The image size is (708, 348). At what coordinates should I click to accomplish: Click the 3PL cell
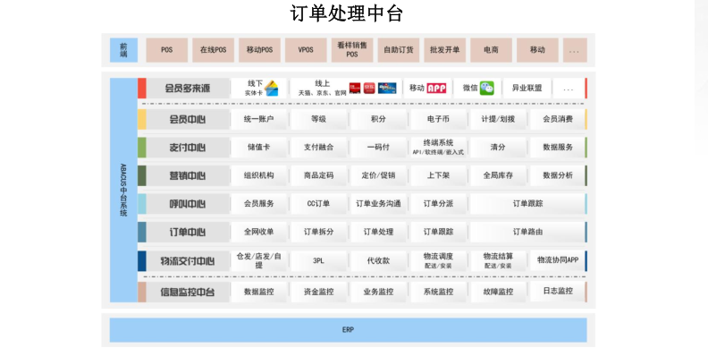tap(319, 260)
